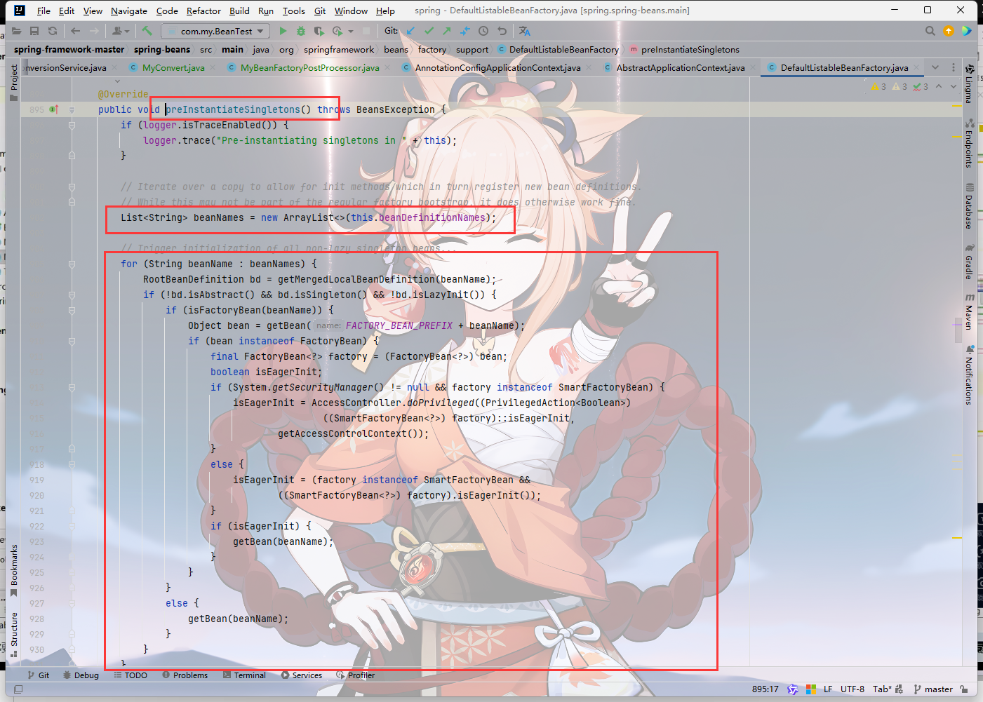The height and width of the screenshot is (702, 983).
Task: Build project with the hammer icon
Action: [x=147, y=31]
